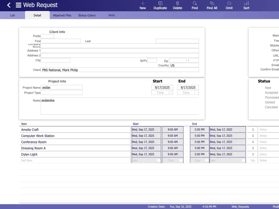
Task: Click the Prefix input field
Action: pos(47,36)
